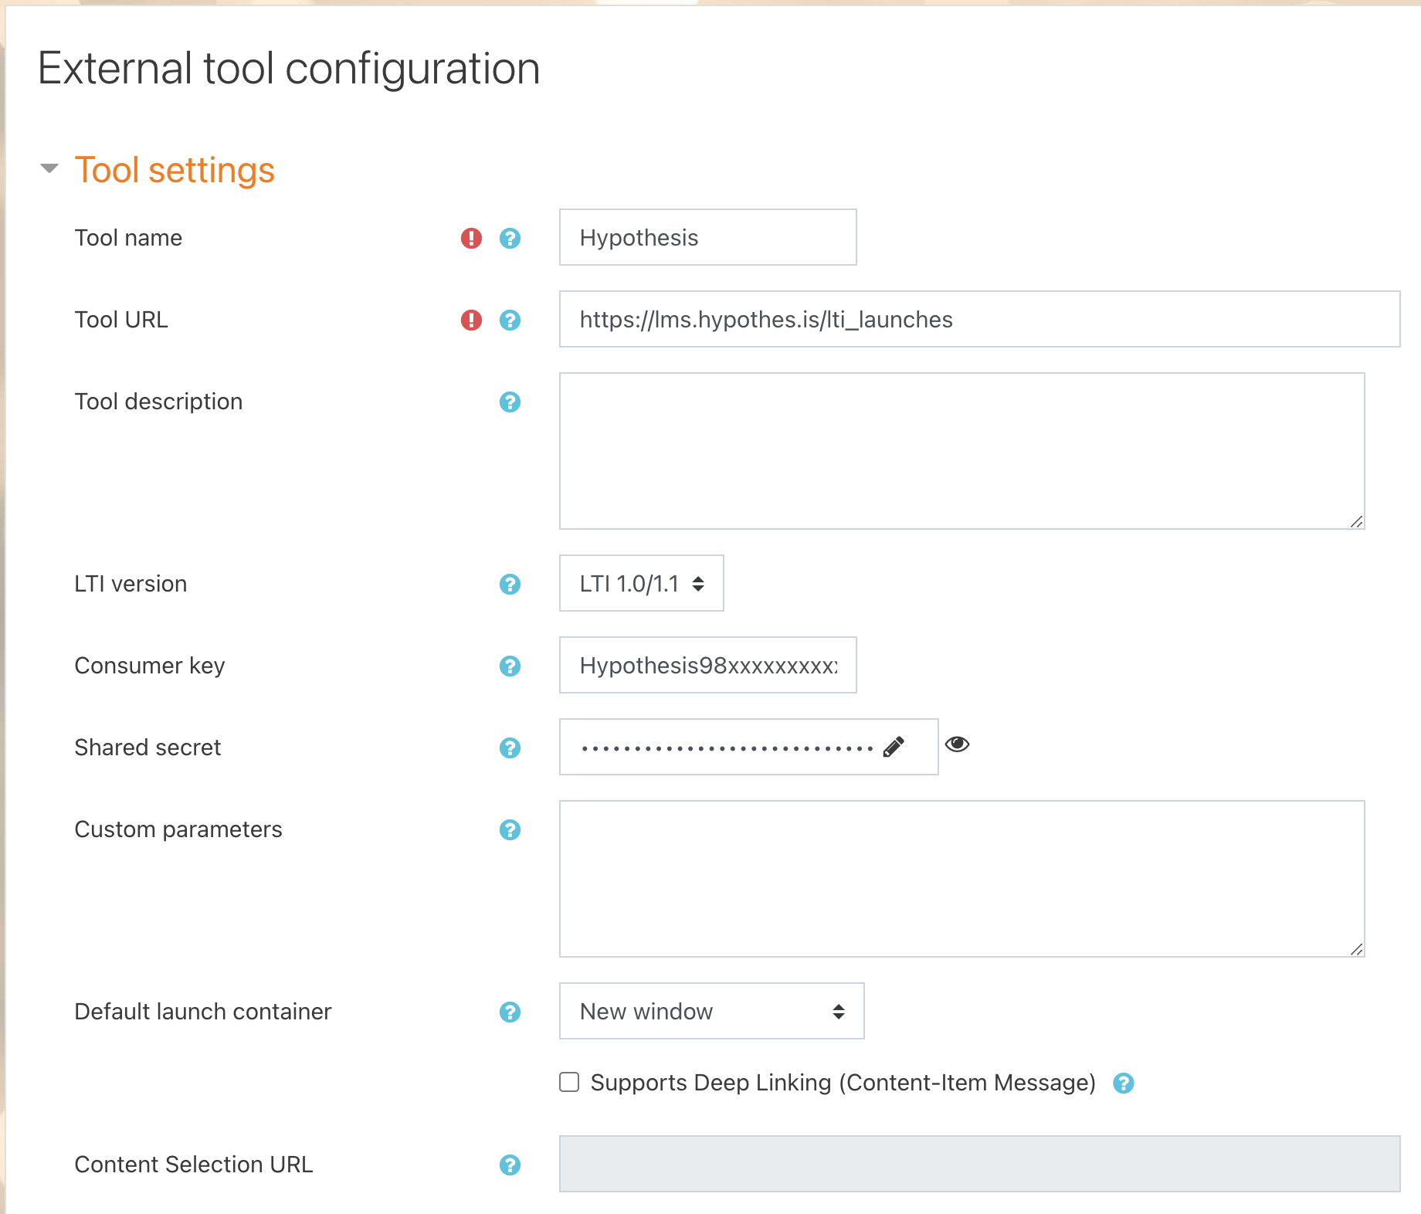The width and height of the screenshot is (1421, 1214).
Task: Open help for LTI version
Action: 510,585
